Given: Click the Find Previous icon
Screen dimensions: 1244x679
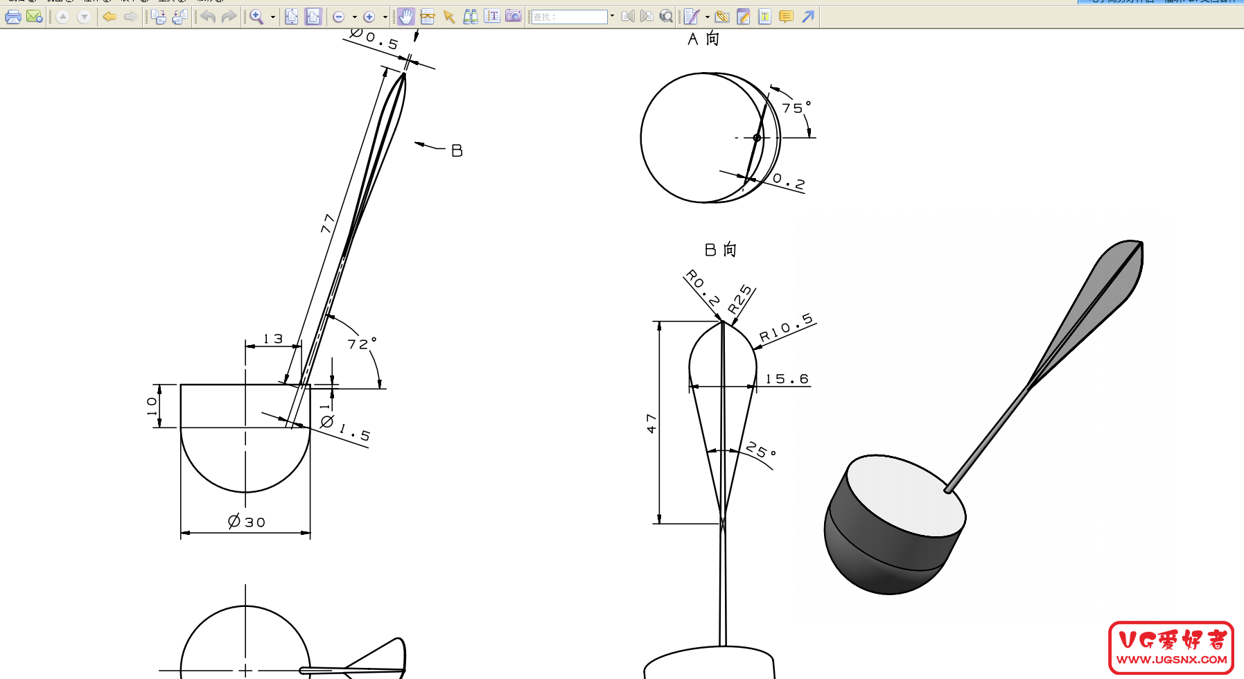Looking at the screenshot, I should click(628, 17).
